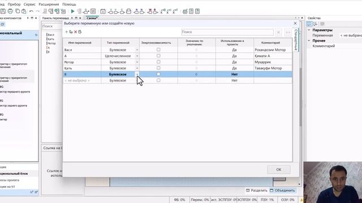This screenshot has height=203, width=362.
Task: Open the type dropdown for variable Кать
Action: [x=137, y=68]
